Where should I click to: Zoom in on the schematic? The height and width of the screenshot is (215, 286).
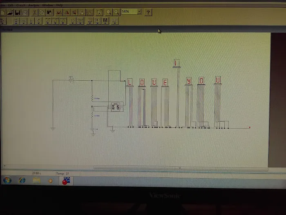116,12
